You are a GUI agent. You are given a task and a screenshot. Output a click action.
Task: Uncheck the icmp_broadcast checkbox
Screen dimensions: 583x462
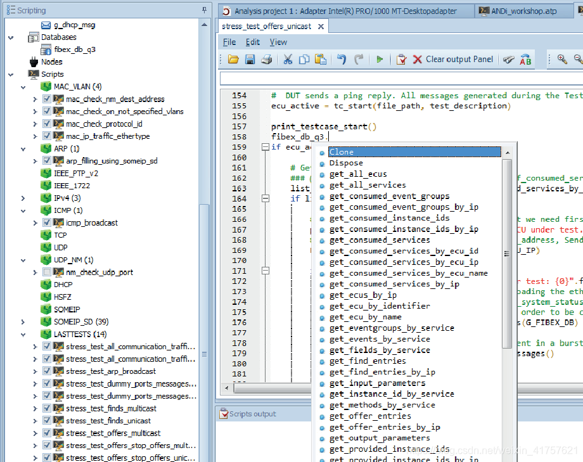(46, 222)
